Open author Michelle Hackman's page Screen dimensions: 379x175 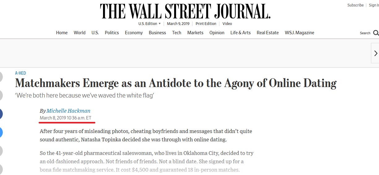(x=68, y=111)
